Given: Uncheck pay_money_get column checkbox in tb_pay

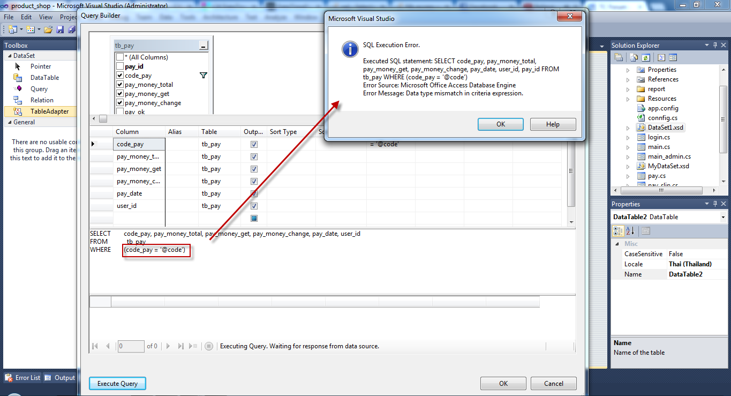Looking at the screenshot, I should [x=120, y=94].
